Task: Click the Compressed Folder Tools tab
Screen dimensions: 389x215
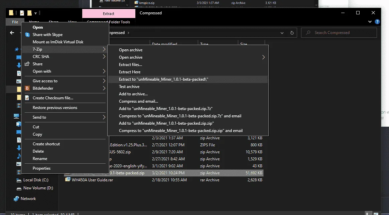Action: pos(108,22)
